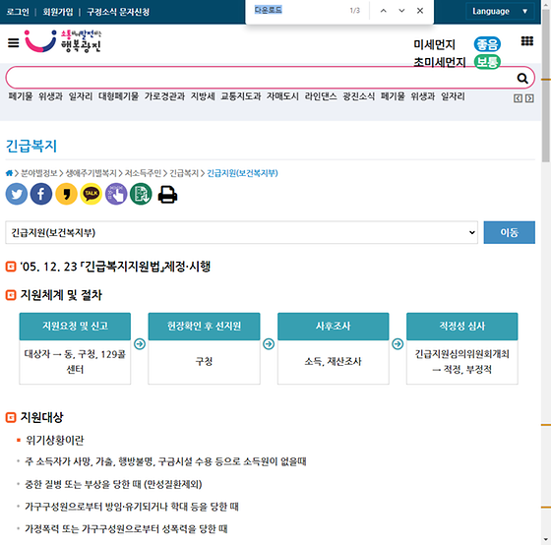
Task: Click the 적정성 심사 step header
Action: (462, 326)
